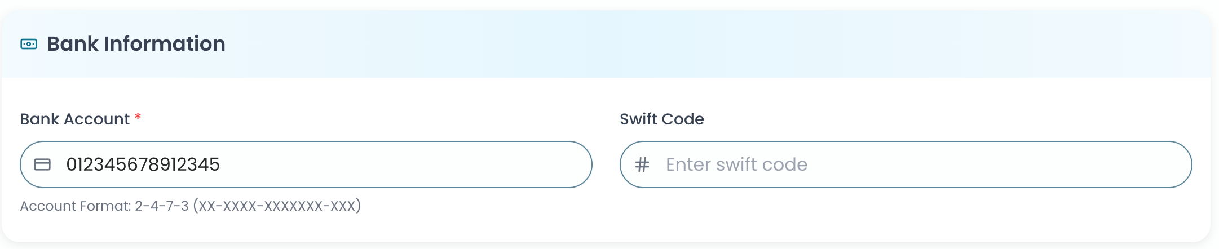Select the Swift Code field label
The image size is (1219, 249).
661,119
